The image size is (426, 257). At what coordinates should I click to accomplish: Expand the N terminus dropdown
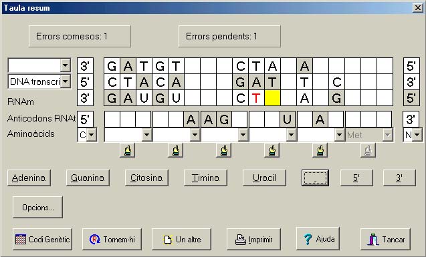point(417,134)
